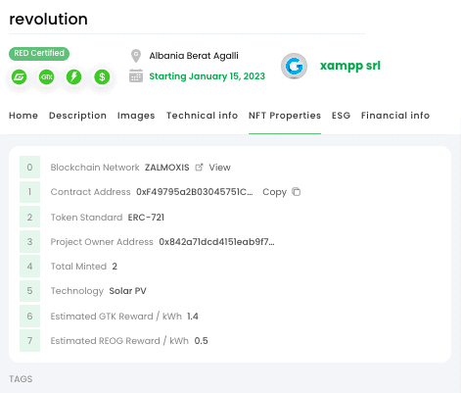This screenshot has height=393, width=461.
Task: Switch to the Description tab
Action: click(77, 116)
